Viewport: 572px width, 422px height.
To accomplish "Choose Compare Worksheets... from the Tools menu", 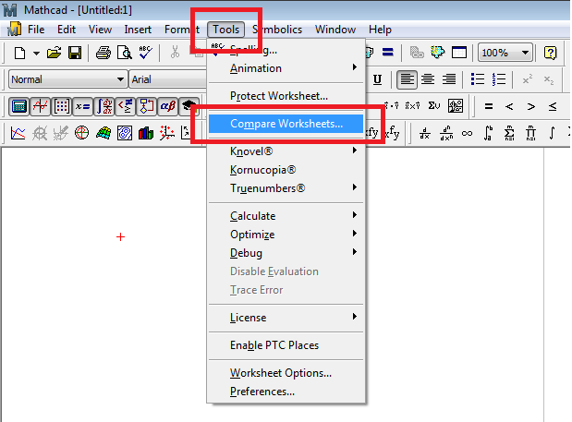I will (286, 124).
